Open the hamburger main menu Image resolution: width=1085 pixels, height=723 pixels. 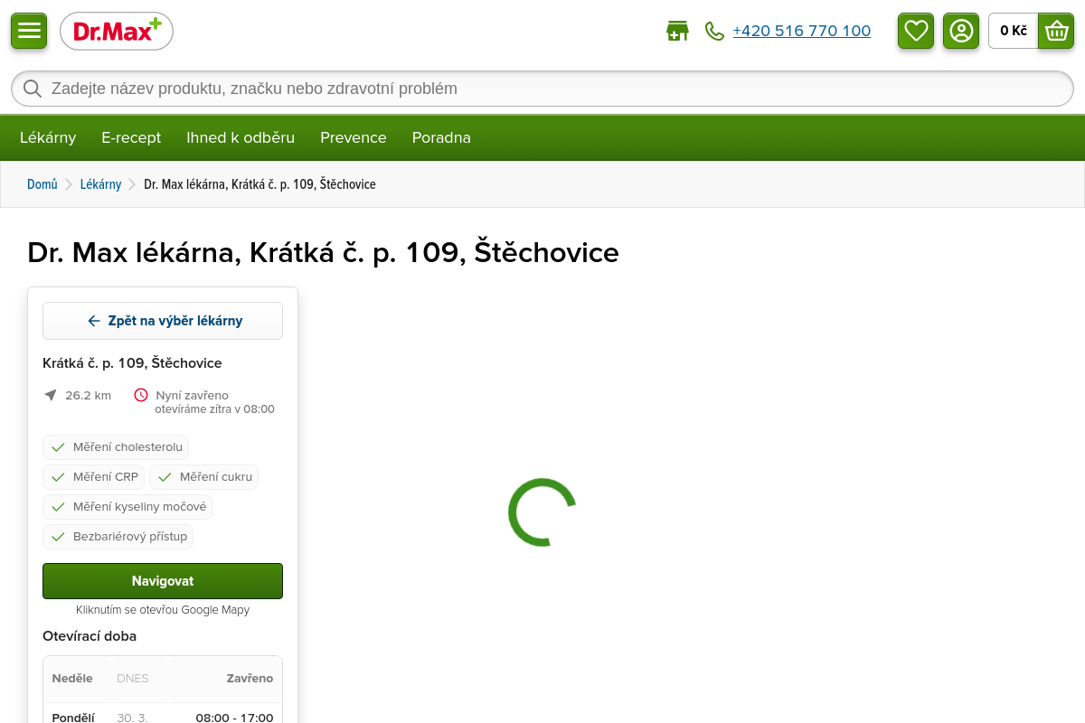click(x=29, y=31)
